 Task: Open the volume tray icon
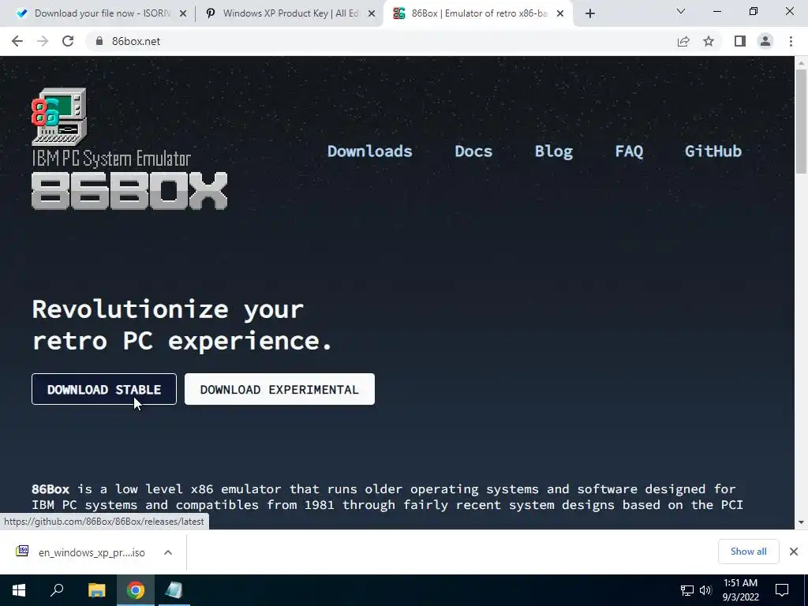coord(705,590)
